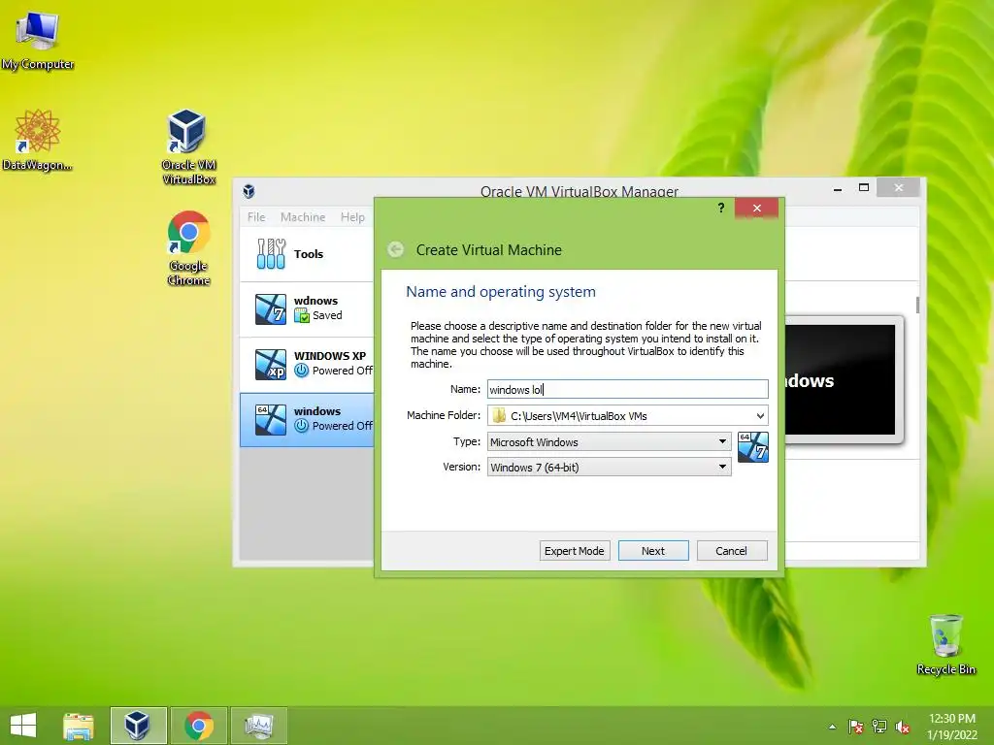Viewport: 994px width, 745px height.
Task: Click the Name field containing windows lol
Action: click(x=628, y=389)
